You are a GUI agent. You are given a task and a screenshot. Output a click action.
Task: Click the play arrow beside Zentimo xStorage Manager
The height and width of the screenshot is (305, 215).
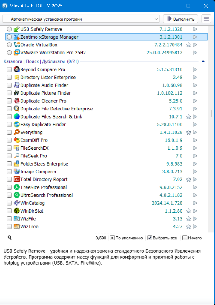click(x=195, y=37)
